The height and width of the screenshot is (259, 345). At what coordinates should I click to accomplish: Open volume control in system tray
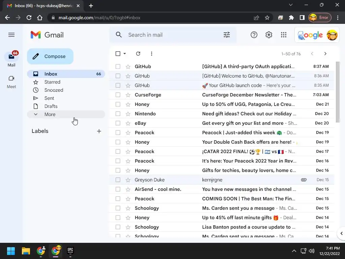pyautogui.click(x=312, y=251)
